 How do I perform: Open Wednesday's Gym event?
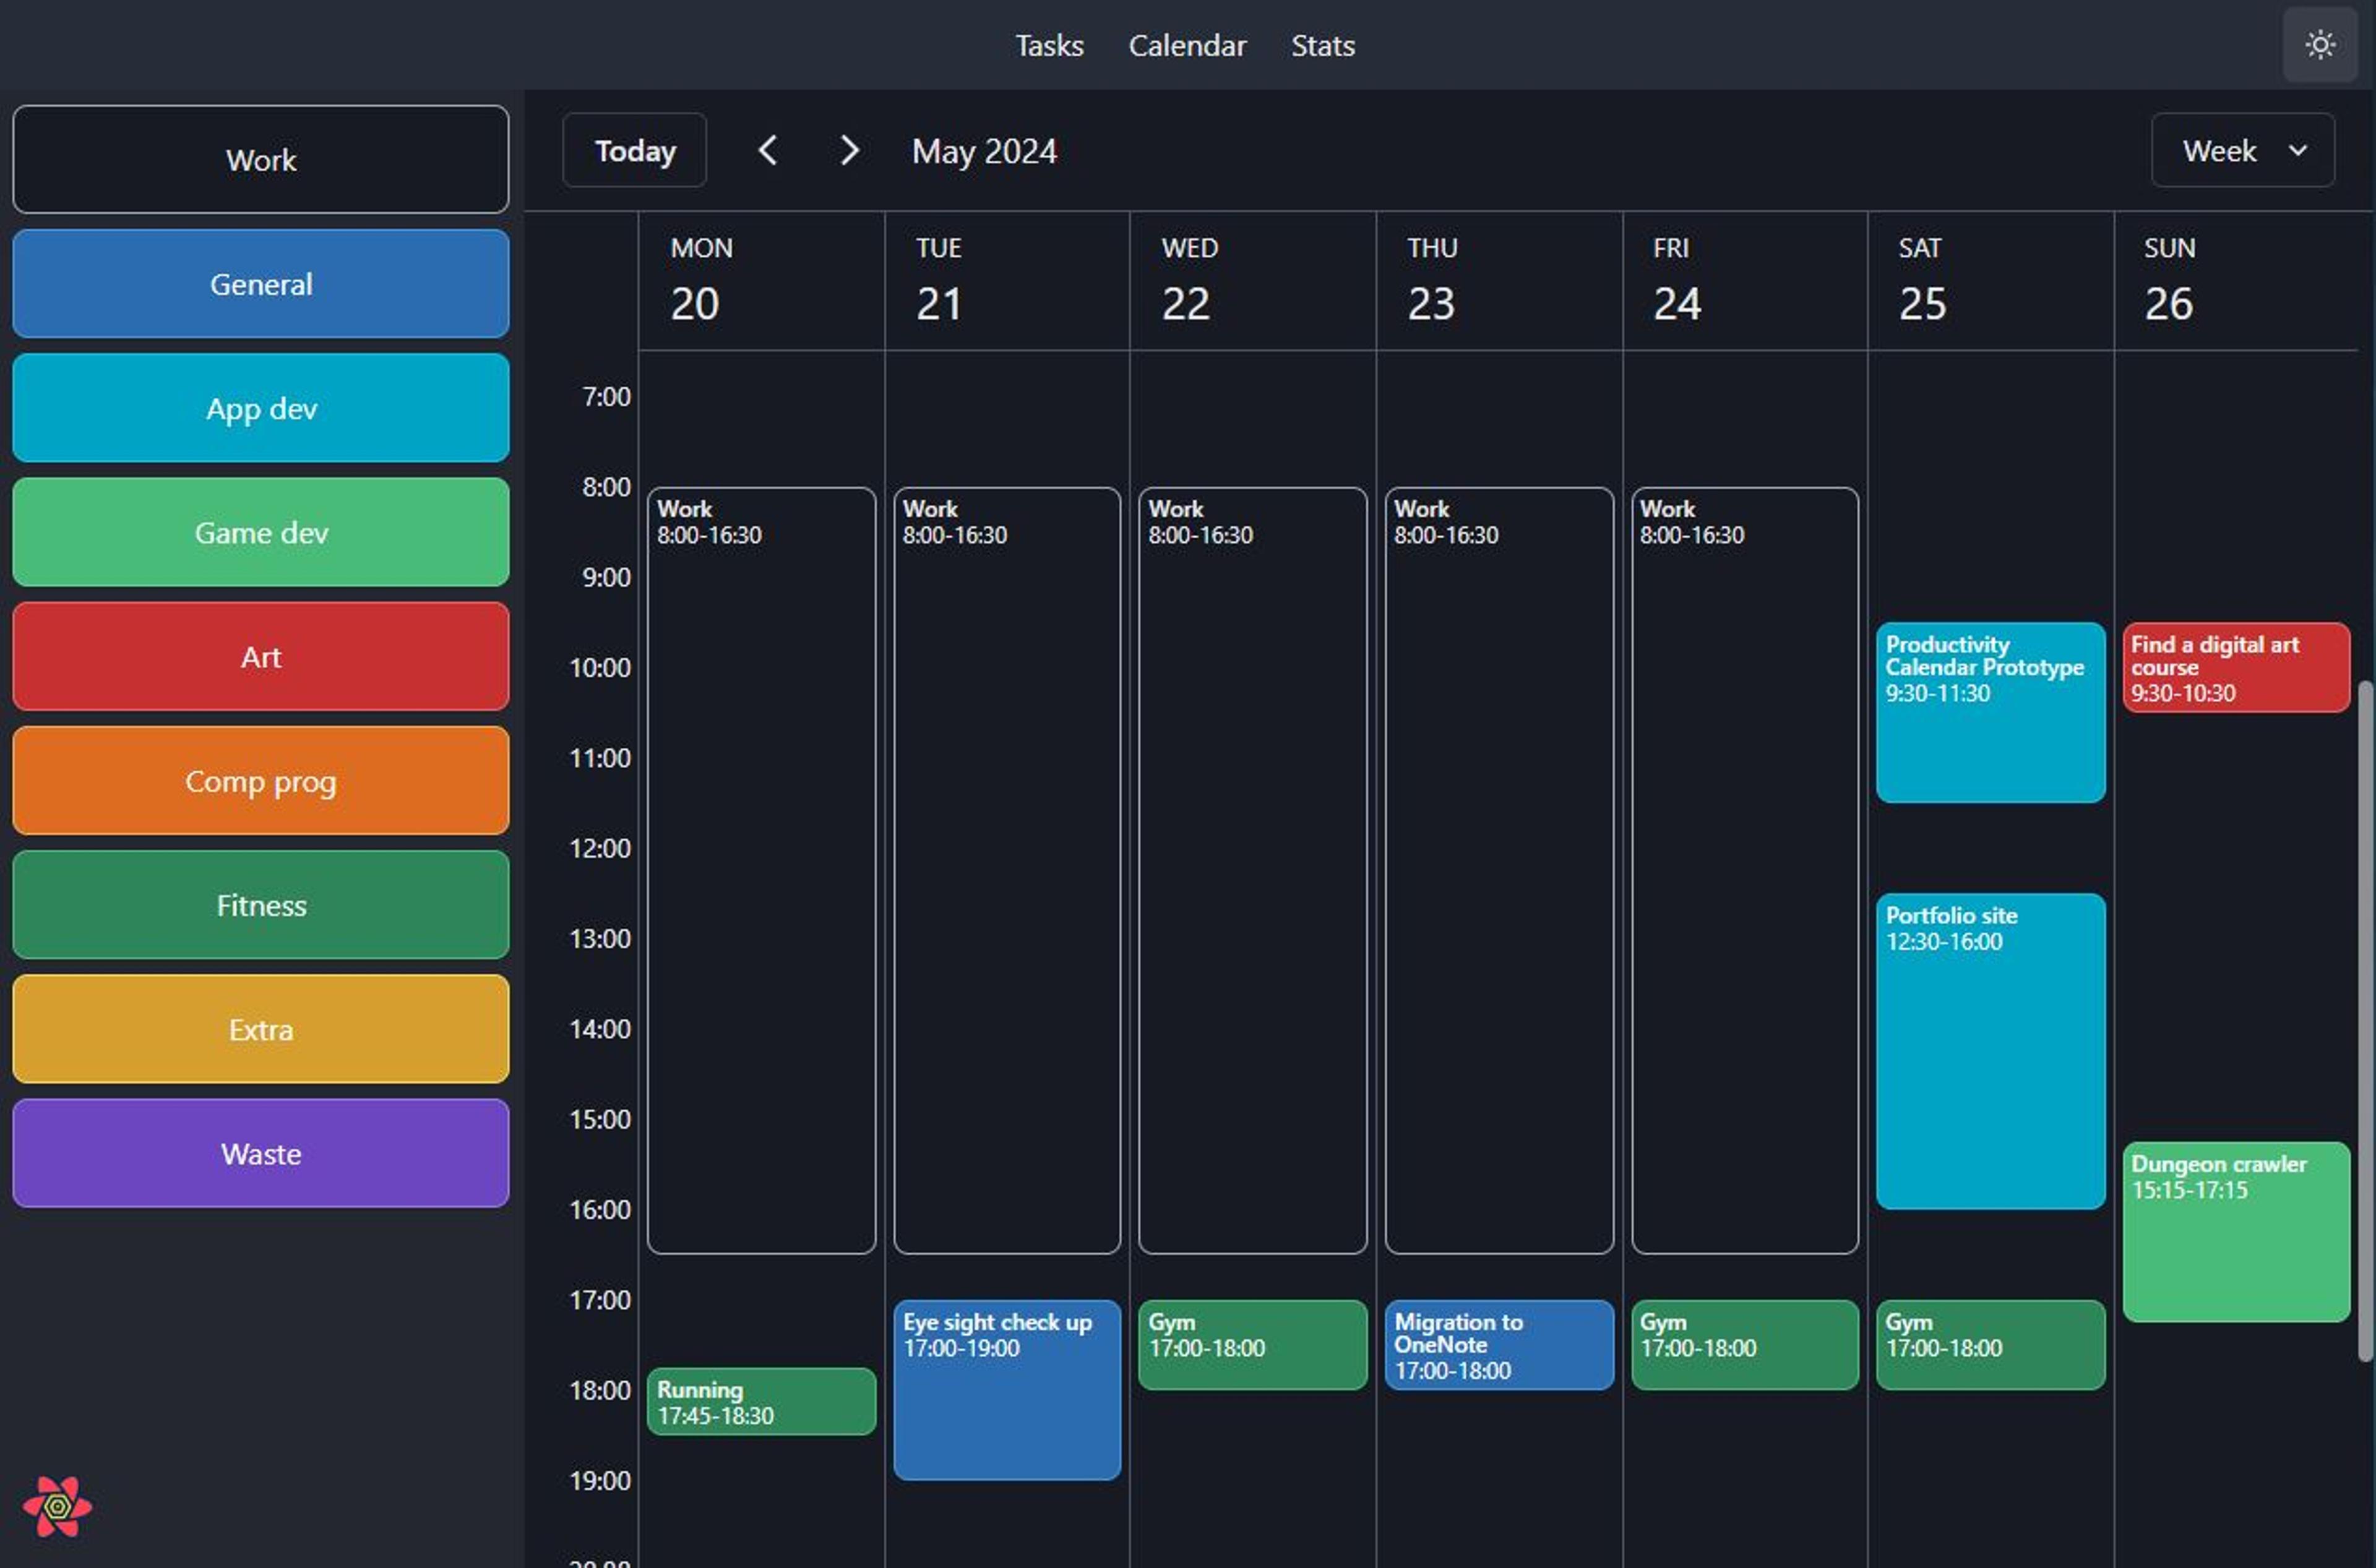pos(1252,1345)
